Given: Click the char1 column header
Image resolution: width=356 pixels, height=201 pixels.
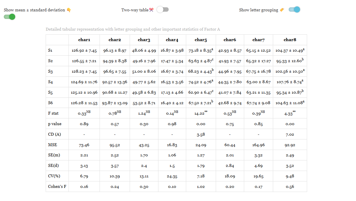Looking at the screenshot, I should (x=84, y=40).
